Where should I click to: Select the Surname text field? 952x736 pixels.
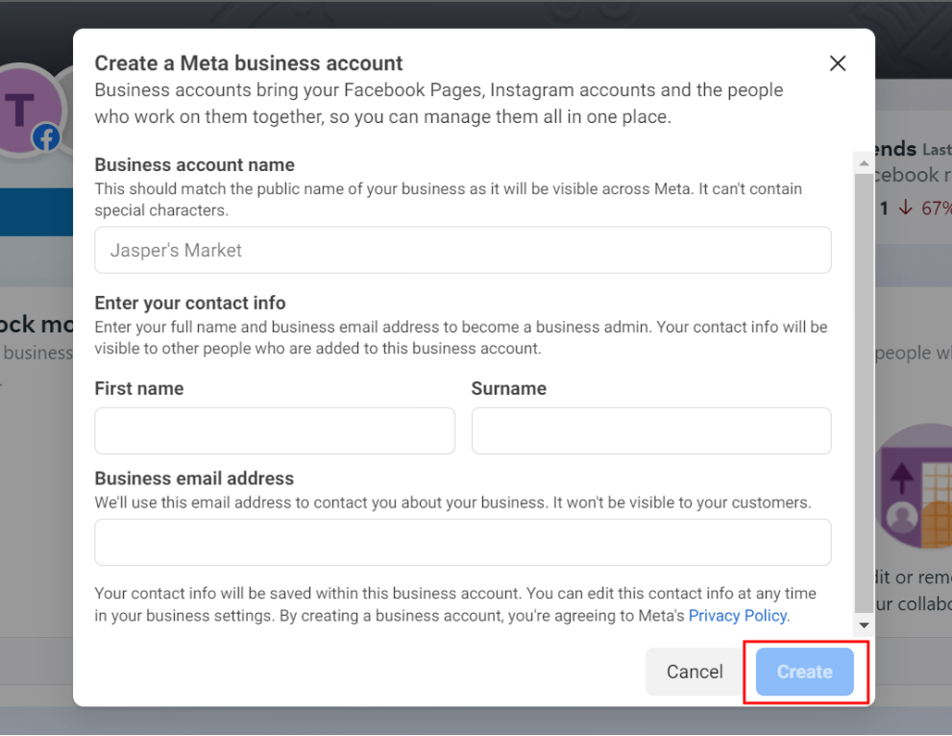tap(651, 430)
